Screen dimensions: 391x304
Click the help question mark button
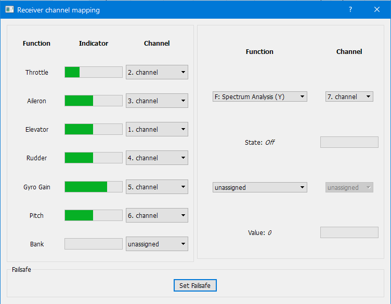coord(350,10)
